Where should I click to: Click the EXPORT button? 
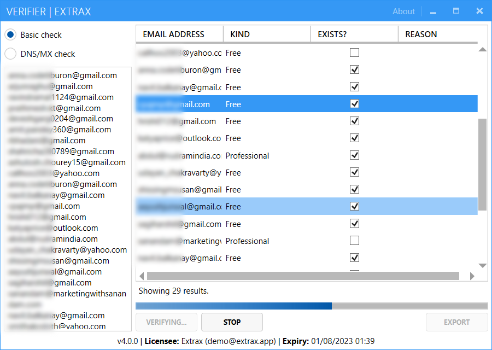coord(456,322)
